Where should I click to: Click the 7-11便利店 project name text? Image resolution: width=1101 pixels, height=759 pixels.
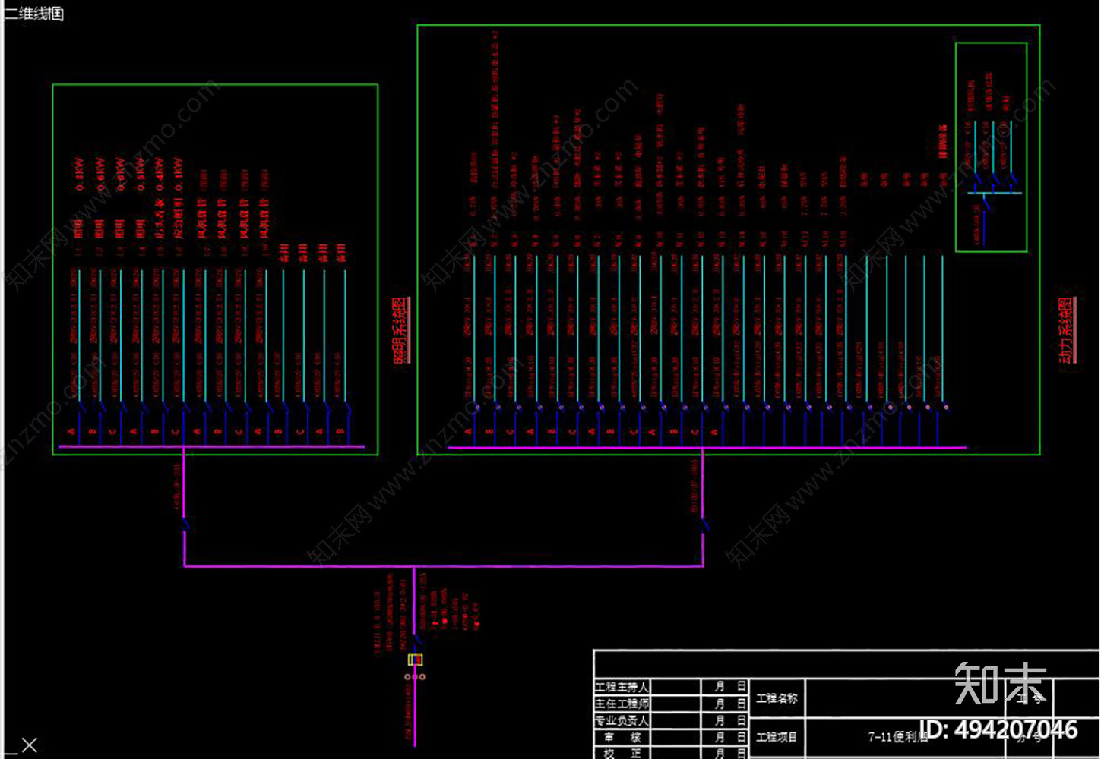tap(897, 736)
